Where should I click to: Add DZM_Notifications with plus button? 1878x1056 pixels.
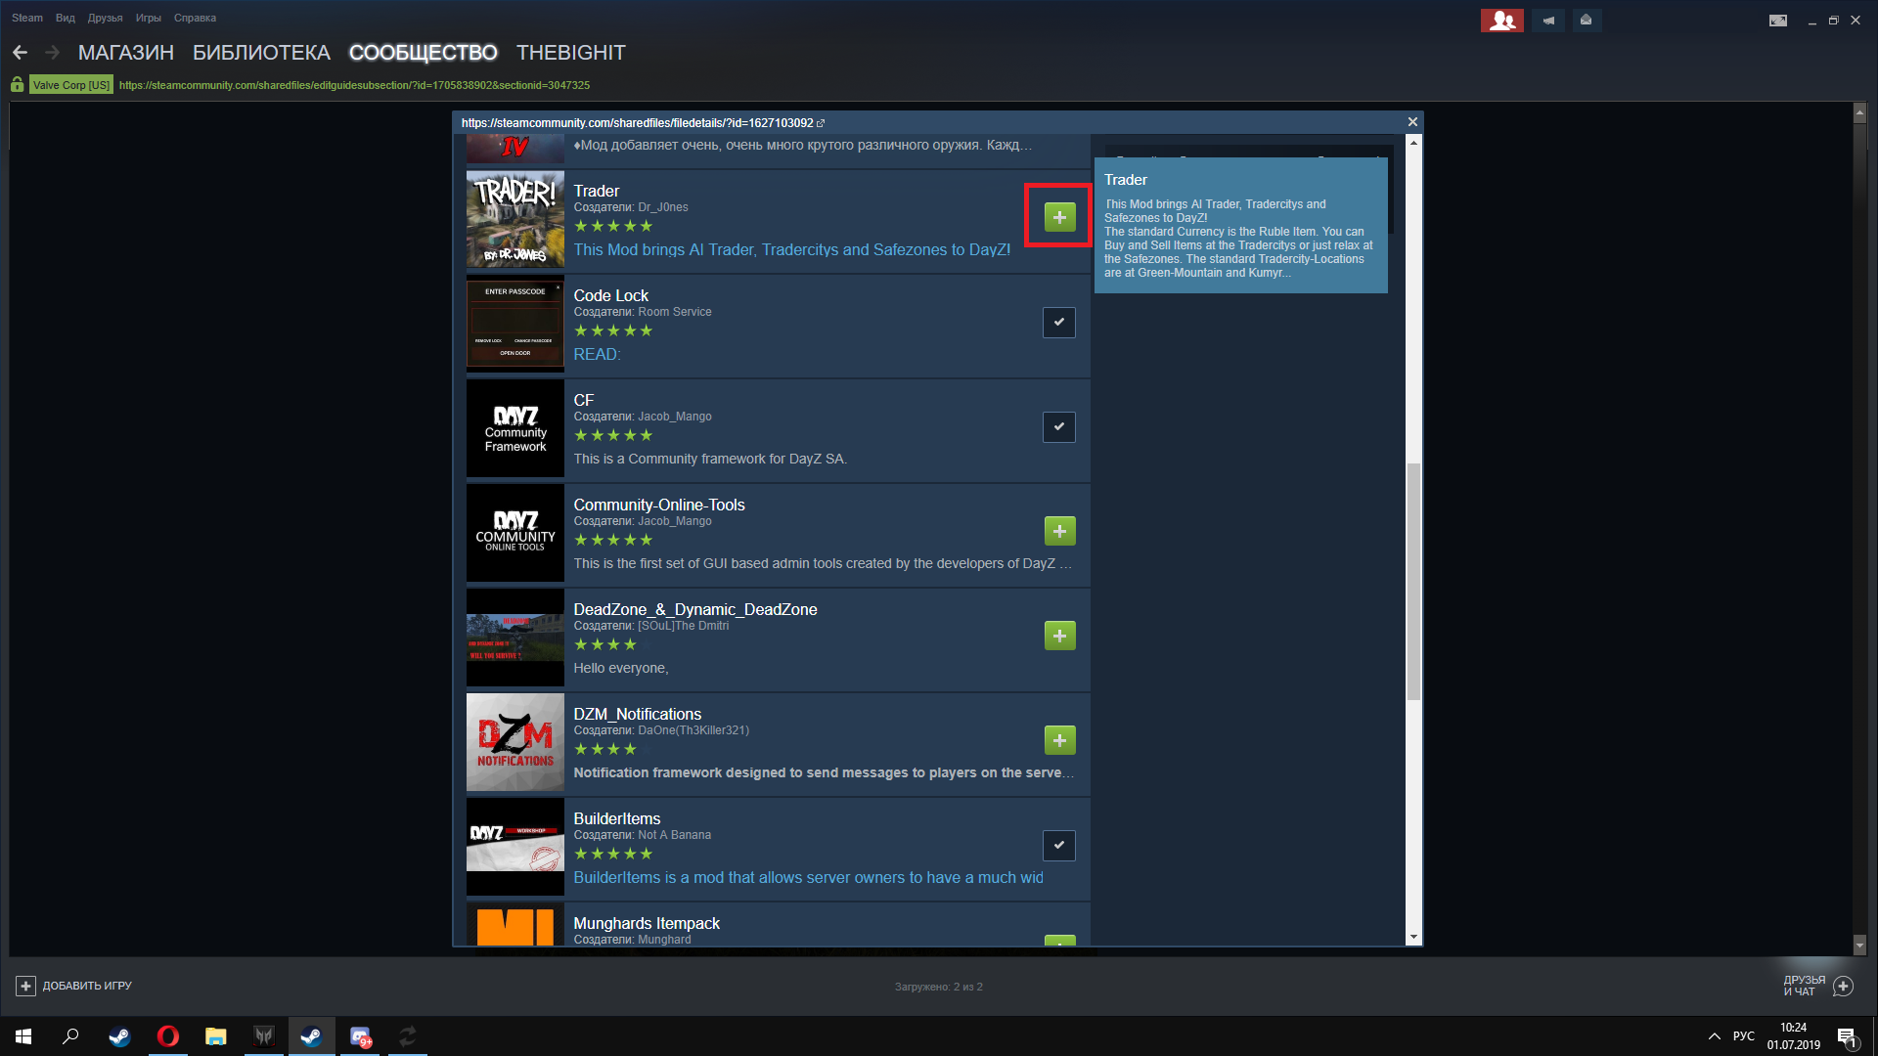click(x=1059, y=740)
